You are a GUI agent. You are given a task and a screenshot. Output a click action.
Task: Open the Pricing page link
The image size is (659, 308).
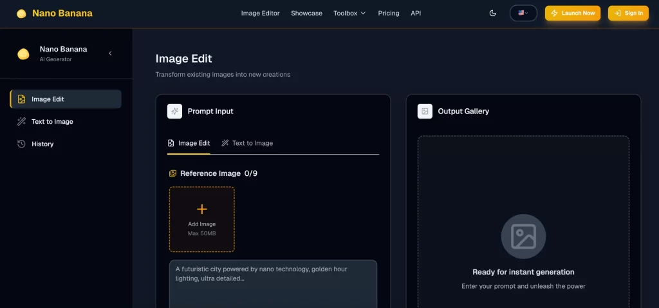[389, 13]
